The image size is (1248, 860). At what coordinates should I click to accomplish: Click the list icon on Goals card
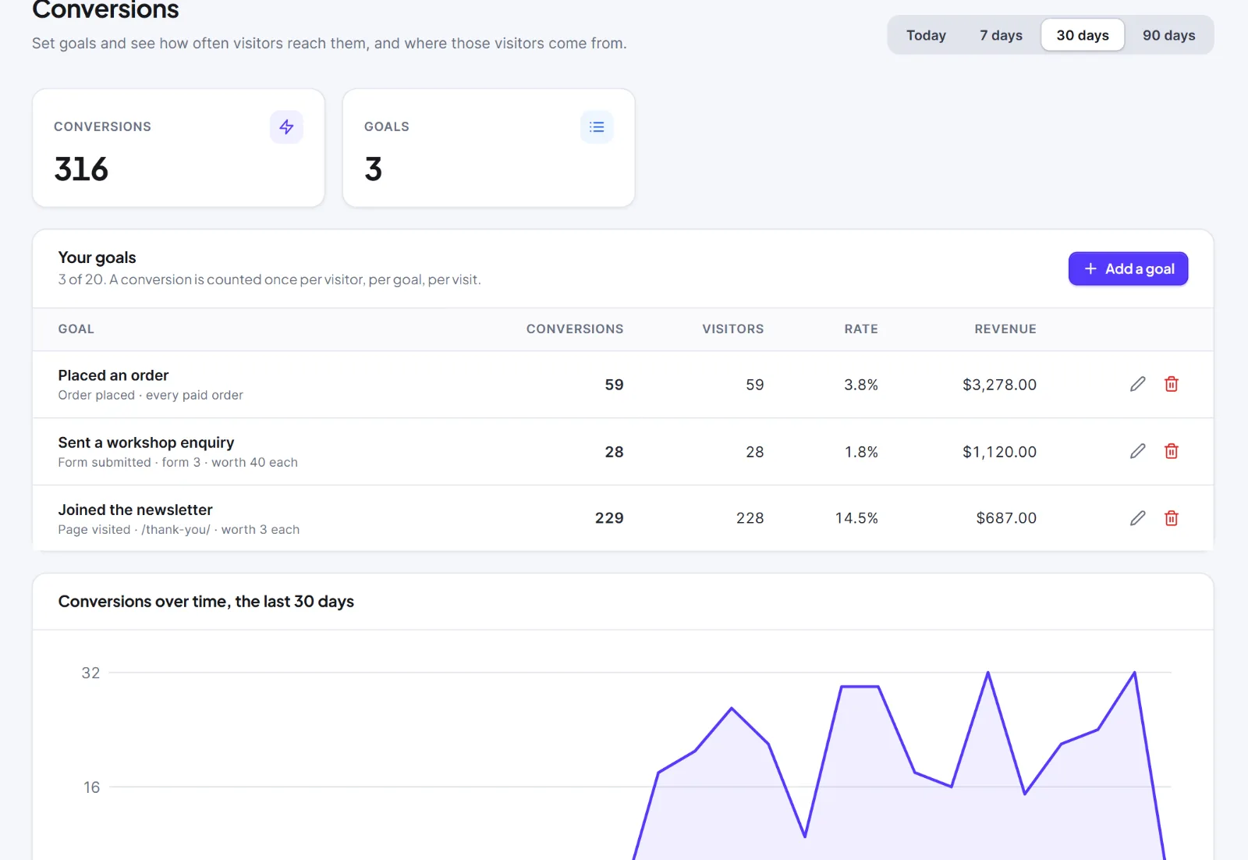tap(597, 127)
